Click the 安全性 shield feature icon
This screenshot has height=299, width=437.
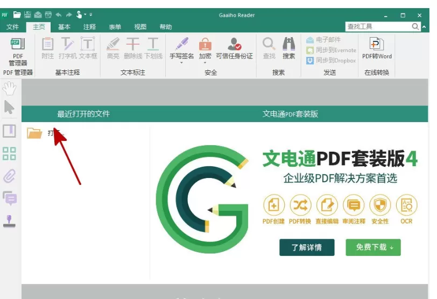point(380,205)
